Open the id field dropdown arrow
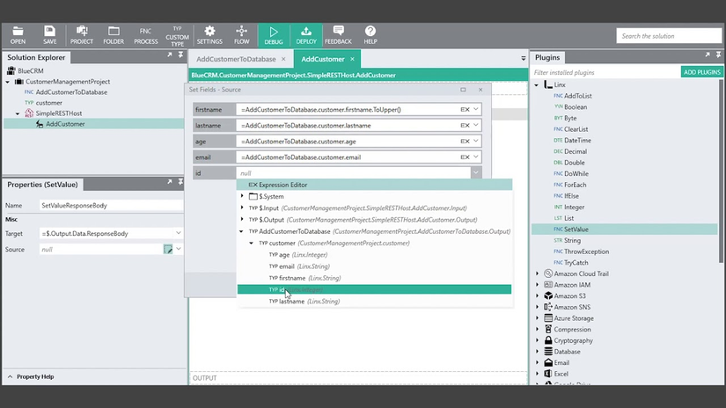 coord(475,173)
